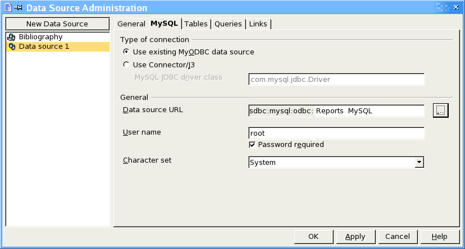465x249 pixels.
Task: Select the Use Connector/J3 option
Action: click(126, 64)
